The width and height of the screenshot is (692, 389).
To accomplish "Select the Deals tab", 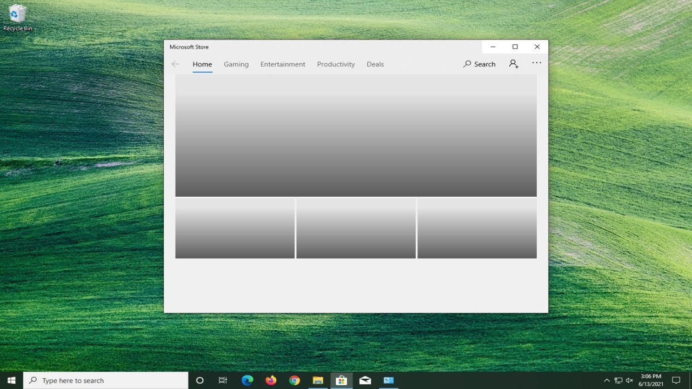I will pyautogui.click(x=375, y=64).
